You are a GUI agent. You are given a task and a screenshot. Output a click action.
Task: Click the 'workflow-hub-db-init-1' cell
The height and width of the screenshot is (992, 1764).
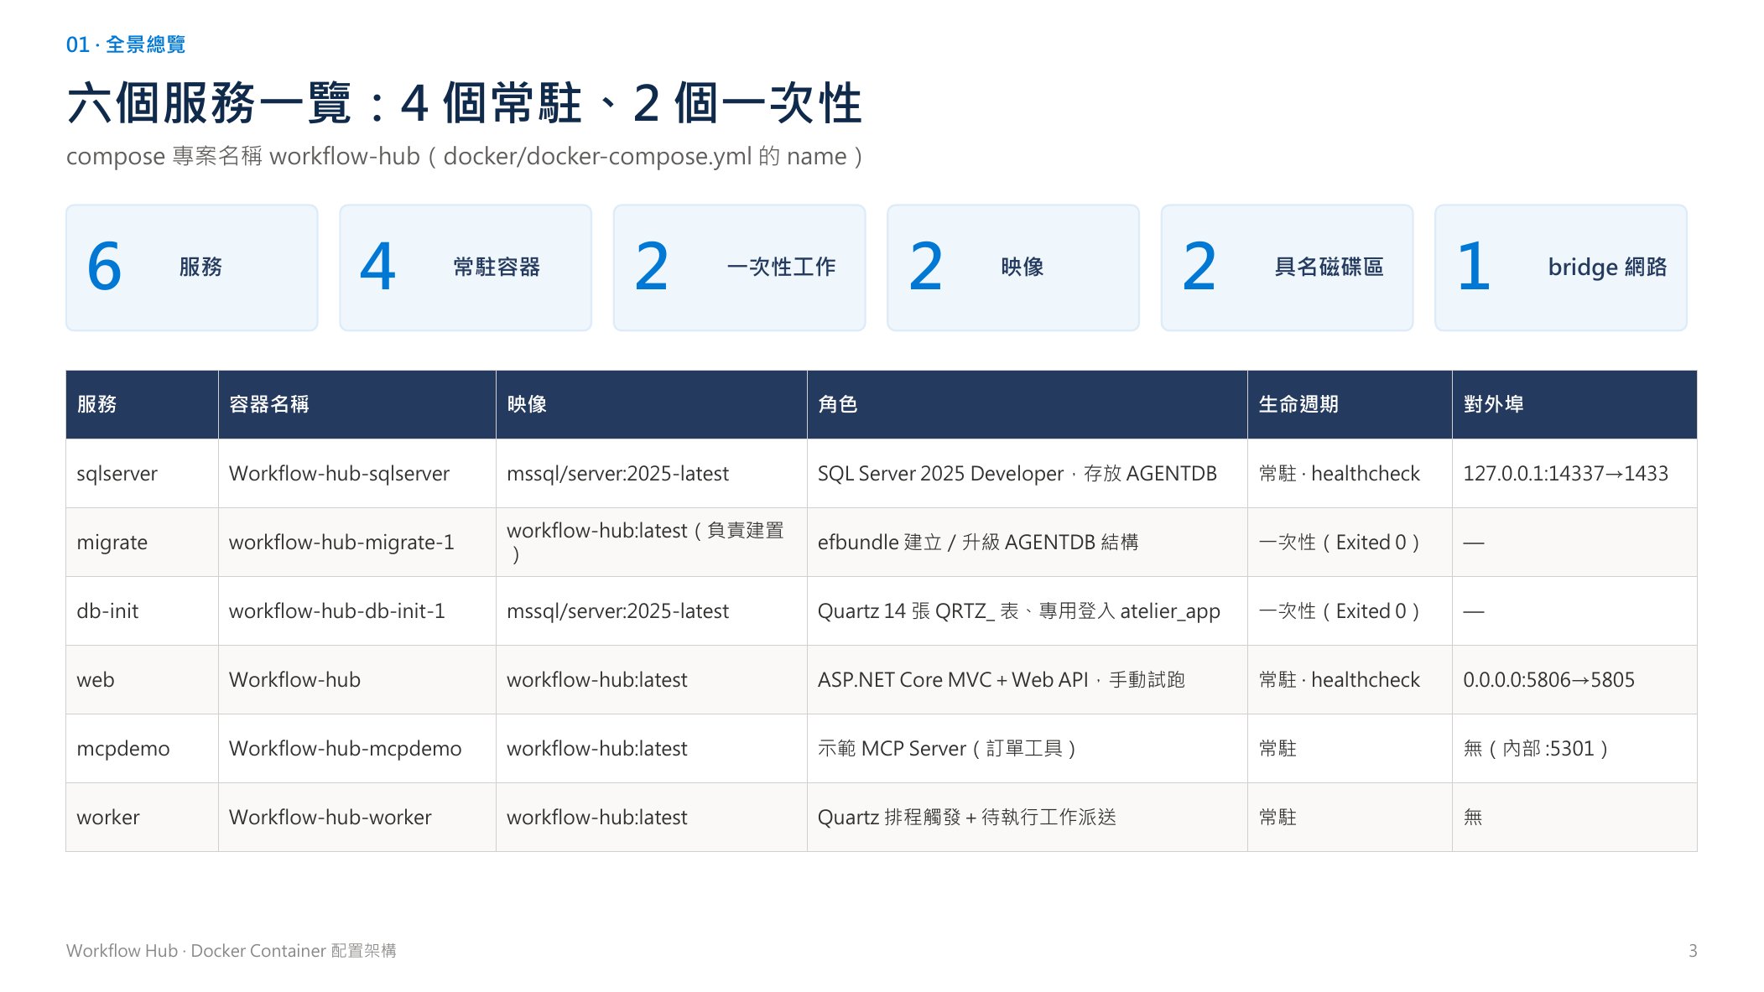pos(357,611)
